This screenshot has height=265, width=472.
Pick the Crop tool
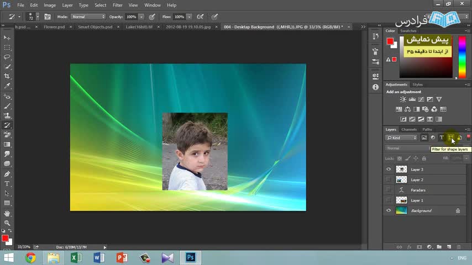point(7,76)
